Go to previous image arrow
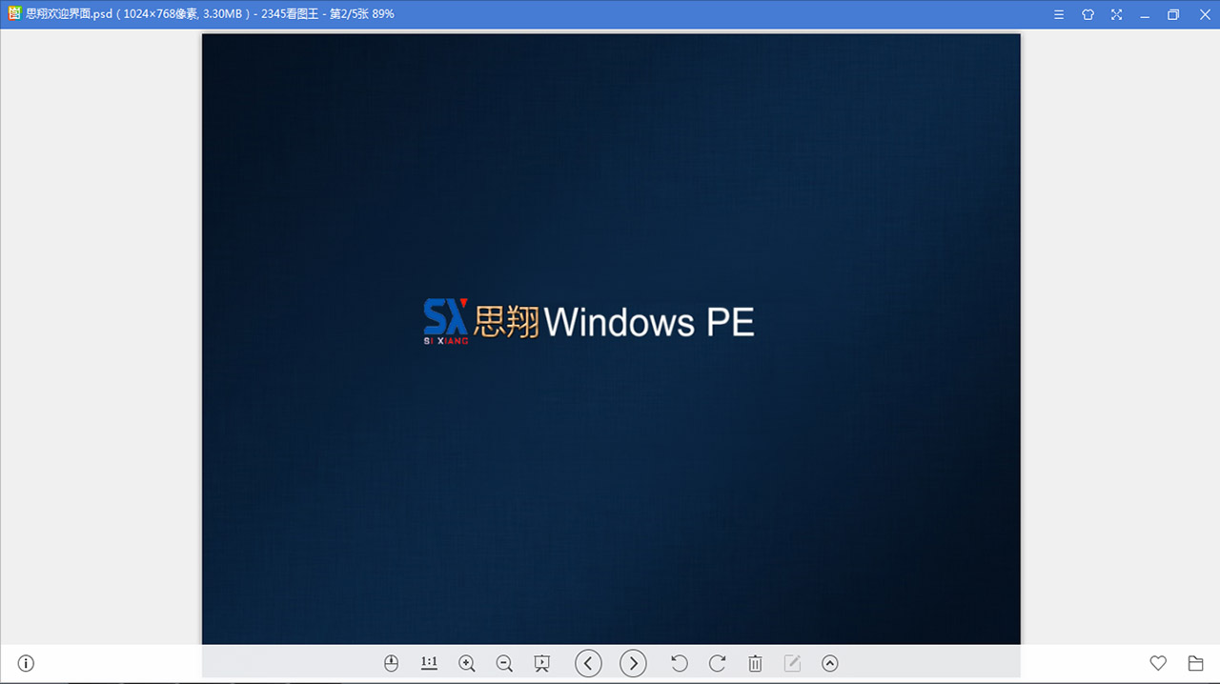Viewport: 1220px width, 684px height. click(x=589, y=663)
